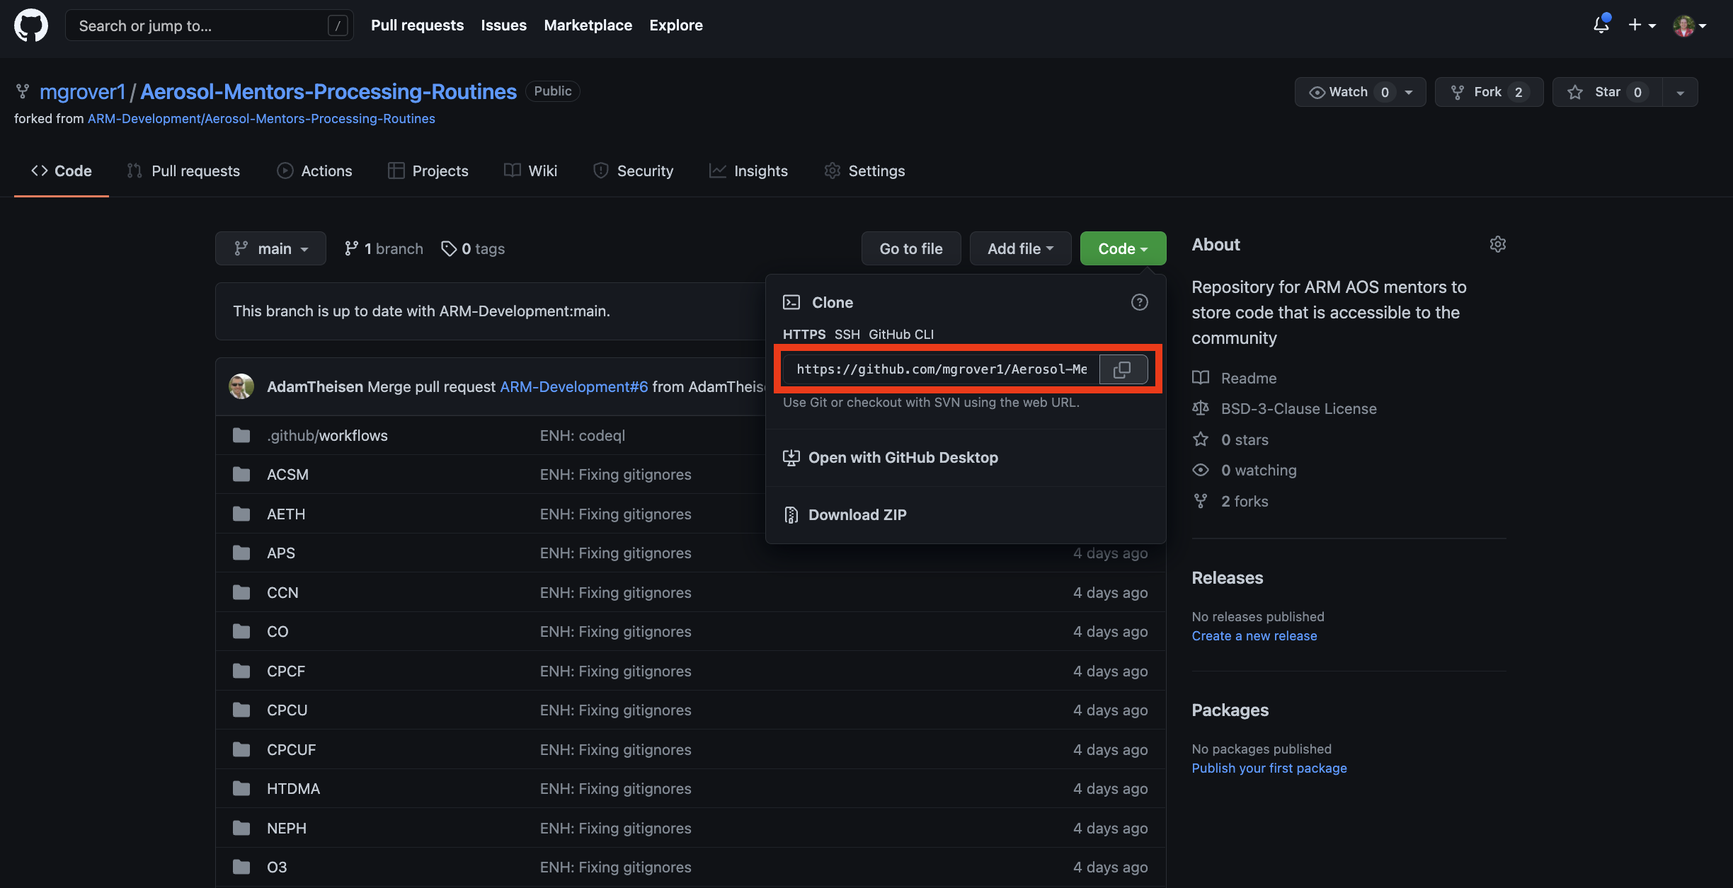Click the ACSM folder icon
The height and width of the screenshot is (888, 1733).
click(x=241, y=475)
